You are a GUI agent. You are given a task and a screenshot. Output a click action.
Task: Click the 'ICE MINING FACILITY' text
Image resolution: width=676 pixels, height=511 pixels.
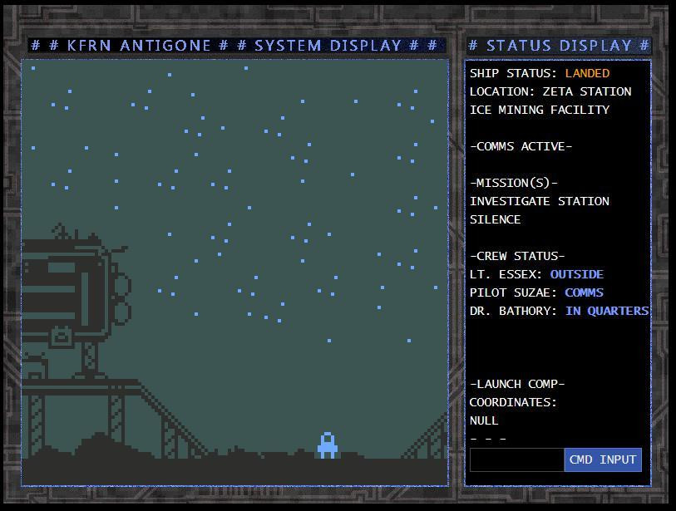point(540,110)
